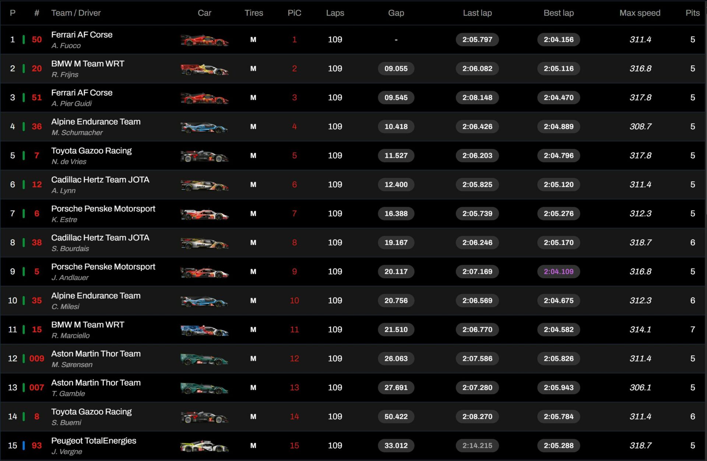Click max speed value 306.1

point(640,387)
